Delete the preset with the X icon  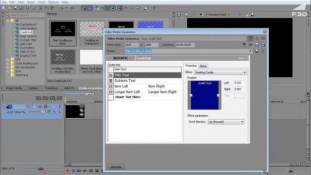263,51
